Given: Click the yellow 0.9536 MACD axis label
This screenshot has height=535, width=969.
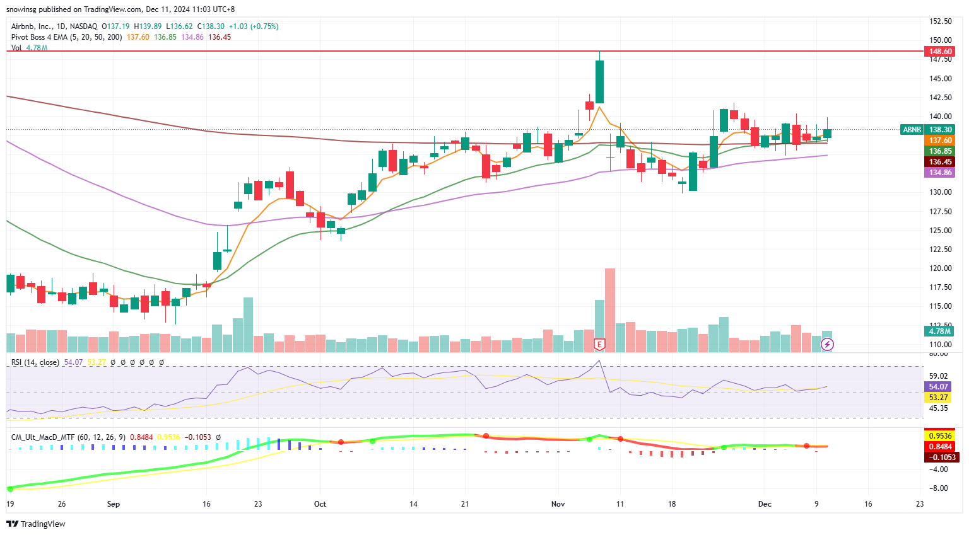Looking at the screenshot, I should [940, 435].
